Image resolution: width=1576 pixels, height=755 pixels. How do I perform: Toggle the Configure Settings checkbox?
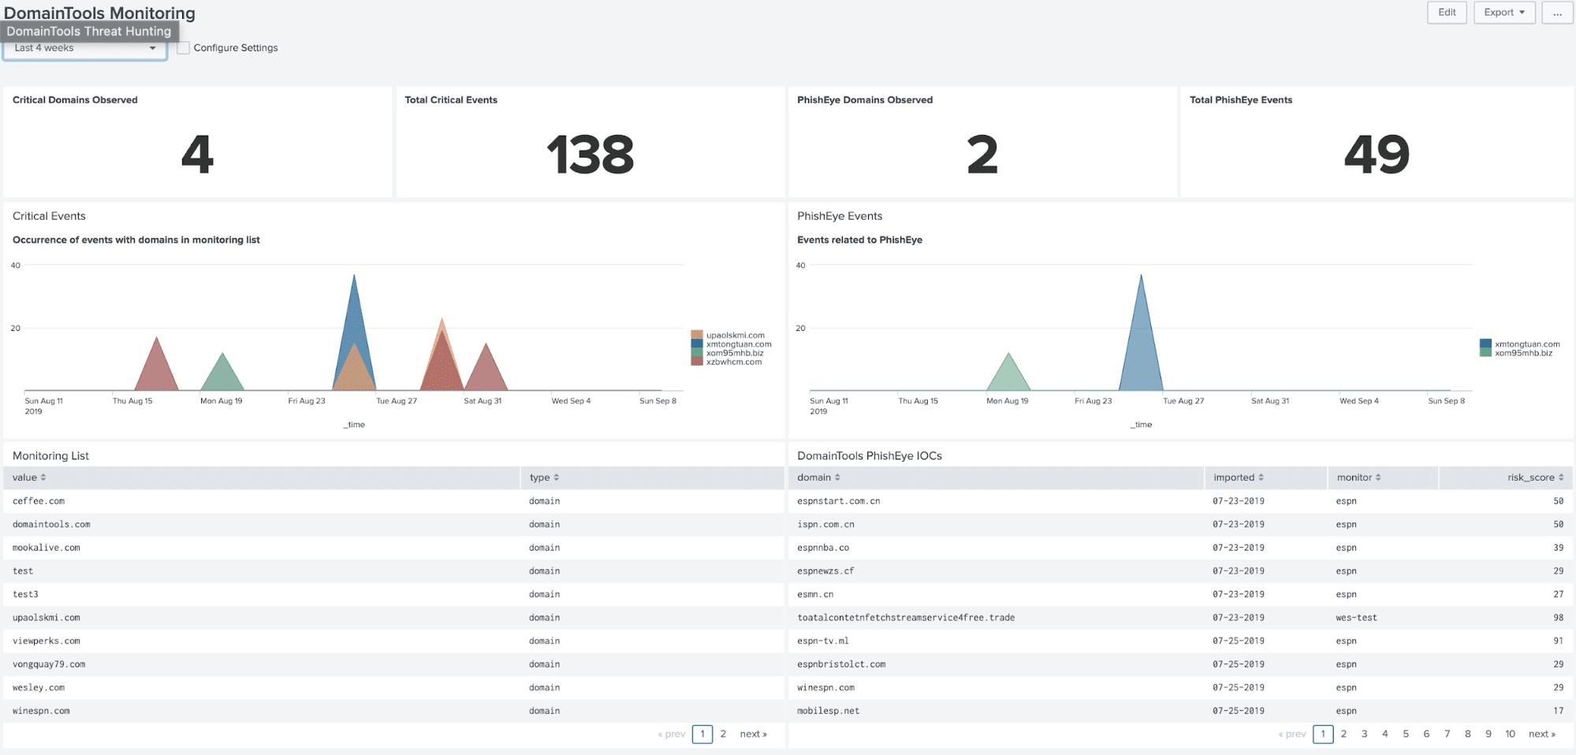tap(184, 48)
